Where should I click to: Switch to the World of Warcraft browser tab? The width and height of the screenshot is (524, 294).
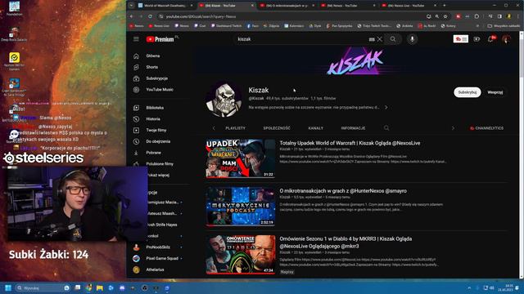[165, 6]
